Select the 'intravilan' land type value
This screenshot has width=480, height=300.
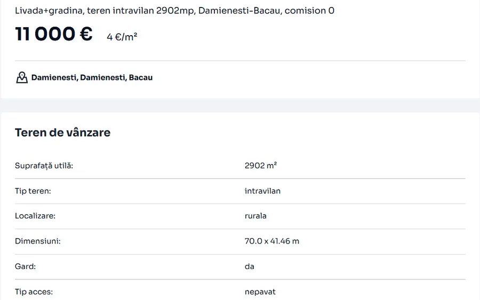262,191
